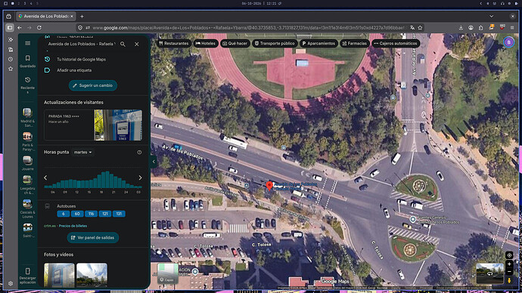Viewport: 522px width, 293px height.
Task: Toggle the Capas layers thumbnail
Action: point(167,273)
